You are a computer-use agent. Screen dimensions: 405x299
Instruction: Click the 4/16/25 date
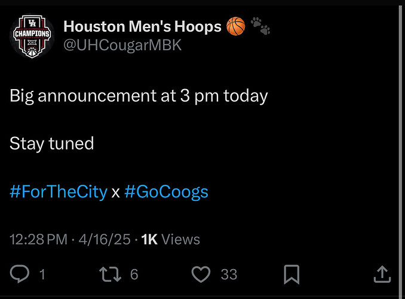pyautogui.click(x=105, y=239)
